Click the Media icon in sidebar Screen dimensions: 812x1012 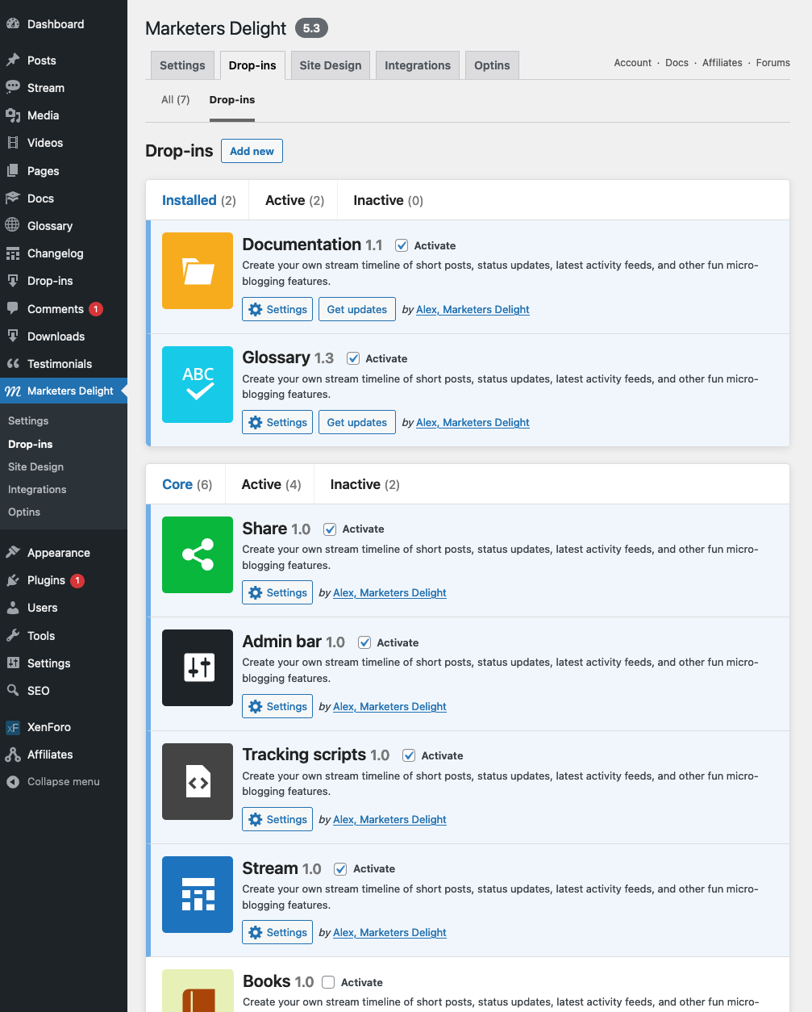(x=13, y=115)
